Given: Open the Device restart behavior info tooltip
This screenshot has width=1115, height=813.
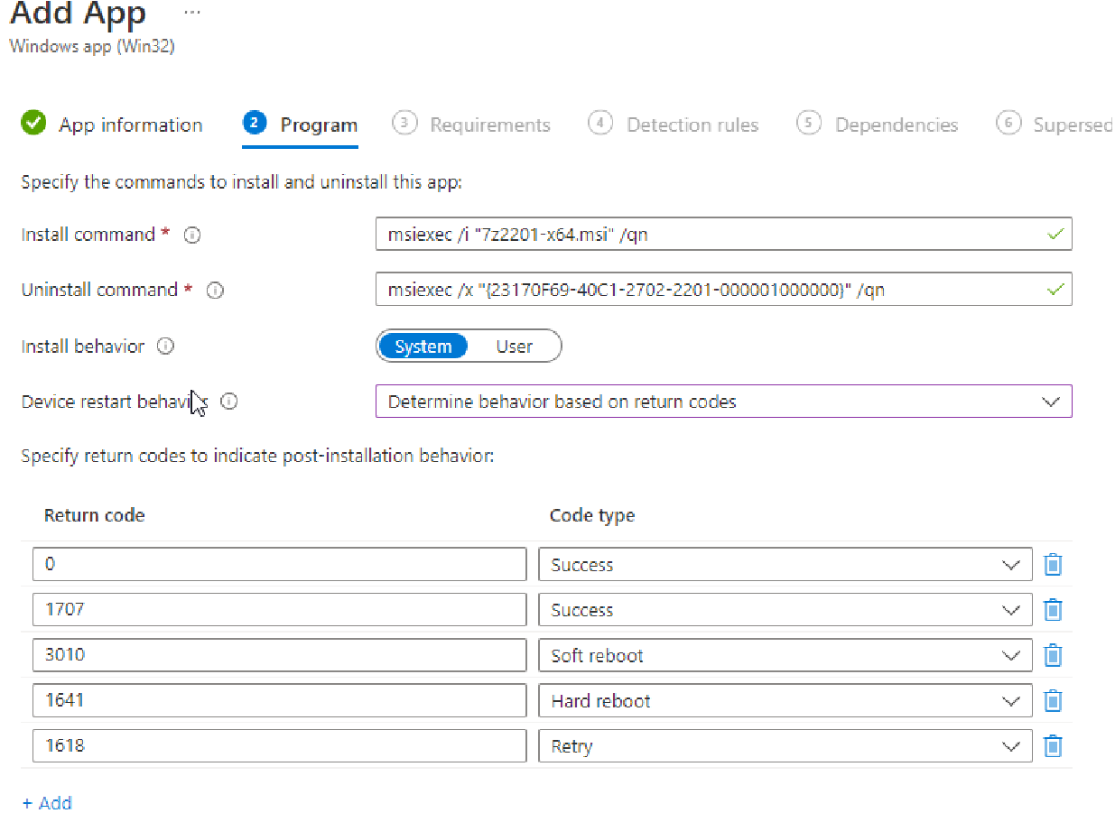Looking at the screenshot, I should [x=229, y=402].
